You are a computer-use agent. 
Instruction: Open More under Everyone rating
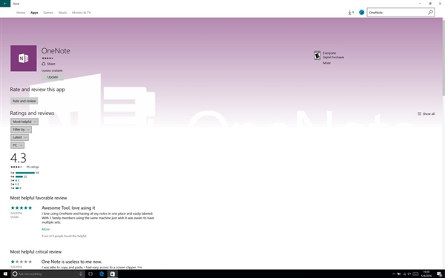pyautogui.click(x=326, y=63)
